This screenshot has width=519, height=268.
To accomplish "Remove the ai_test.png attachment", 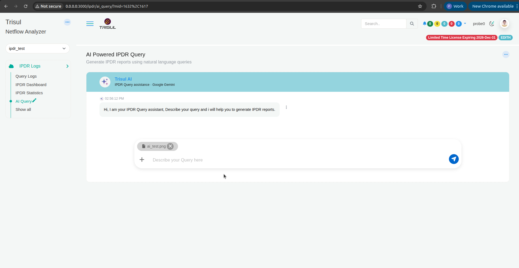I will click(x=170, y=146).
